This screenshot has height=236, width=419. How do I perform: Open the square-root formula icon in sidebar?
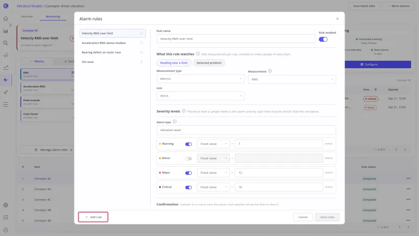pos(6,56)
